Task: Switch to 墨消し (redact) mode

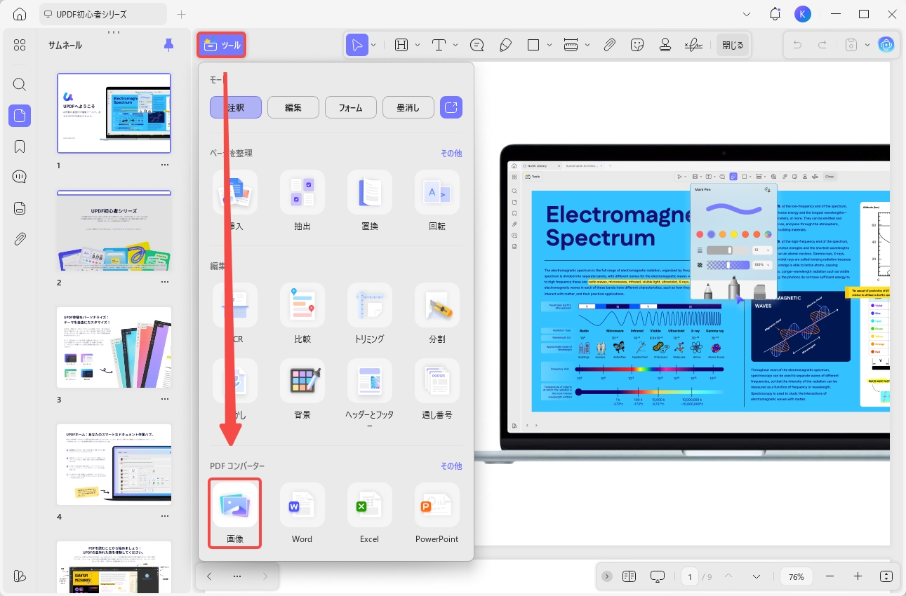Action: (408, 107)
